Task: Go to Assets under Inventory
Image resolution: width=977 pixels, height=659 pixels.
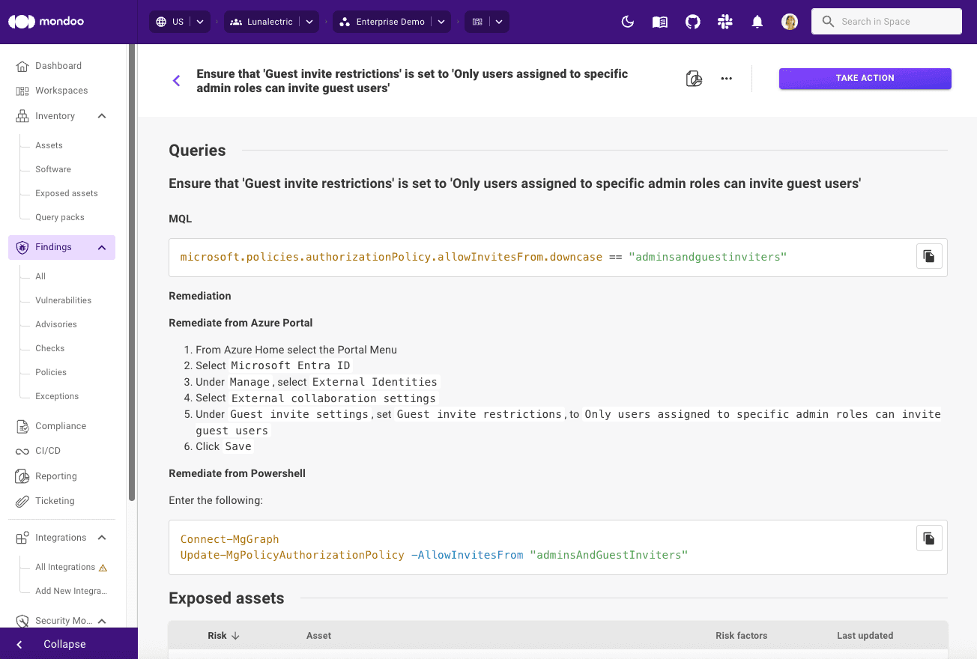Action: click(49, 145)
